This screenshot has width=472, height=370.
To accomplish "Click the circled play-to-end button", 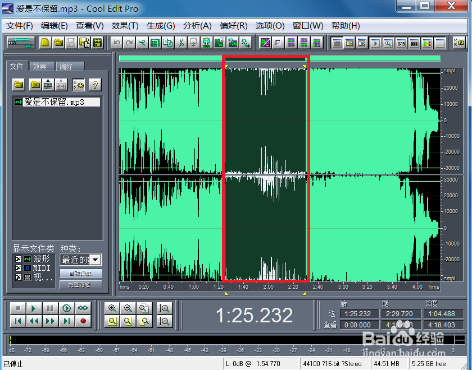I will click(x=66, y=308).
